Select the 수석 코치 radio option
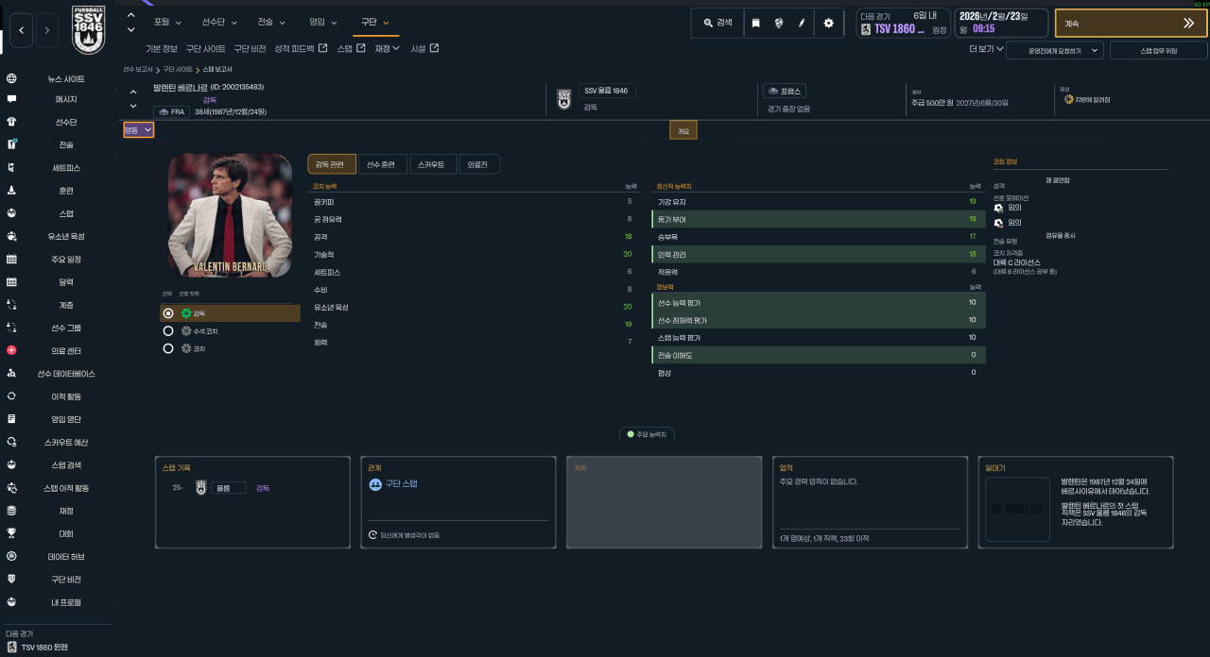1210x657 pixels. click(168, 331)
